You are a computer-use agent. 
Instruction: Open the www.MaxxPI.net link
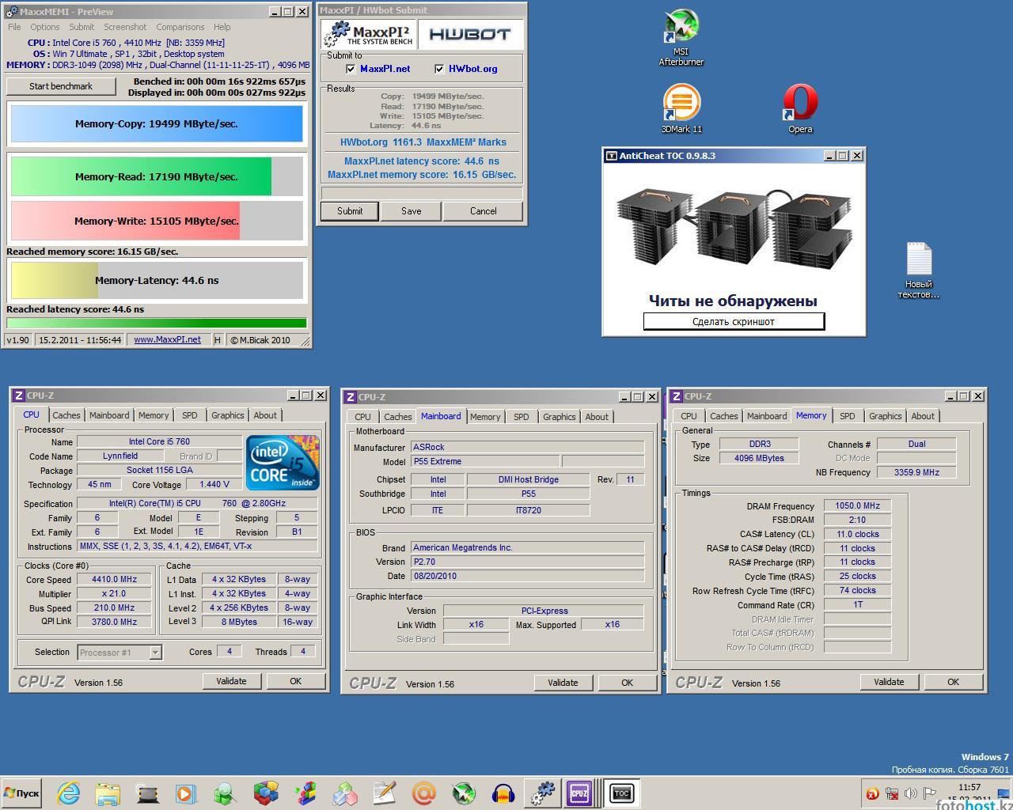(167, 339)
